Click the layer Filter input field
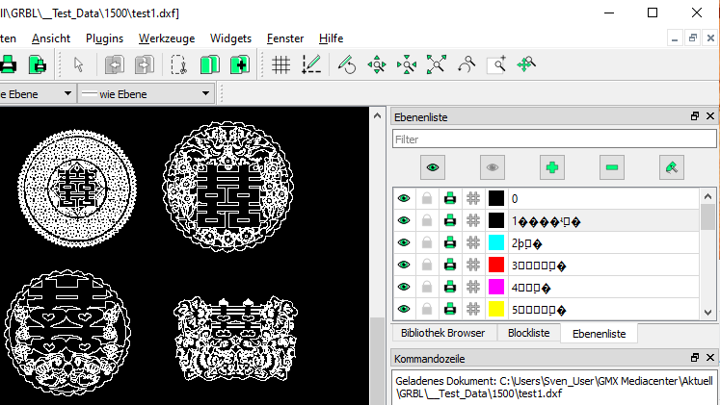This screenshot has height=405, width=720. [553, 139]
